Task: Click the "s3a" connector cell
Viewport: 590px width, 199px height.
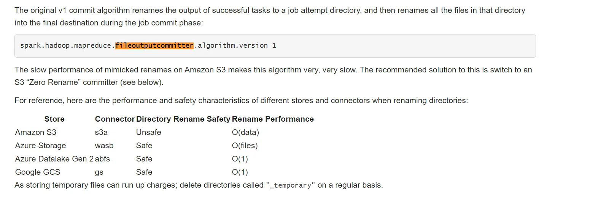Action: point(101,132)
